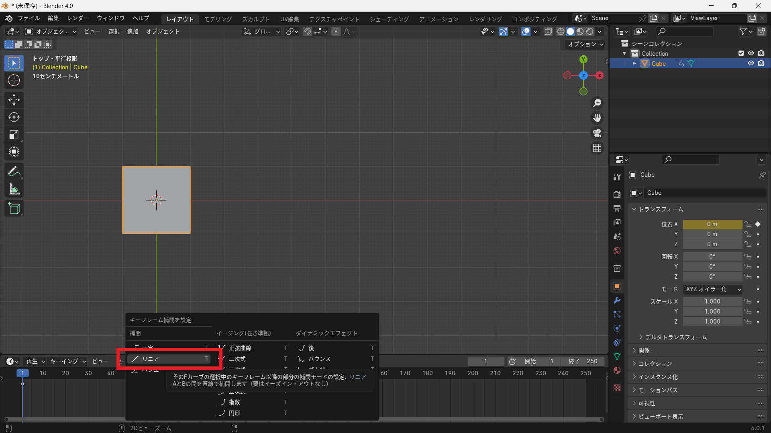771x433 pixels.
Task: Open the レンダー menu
Action: tap(78, 18)
